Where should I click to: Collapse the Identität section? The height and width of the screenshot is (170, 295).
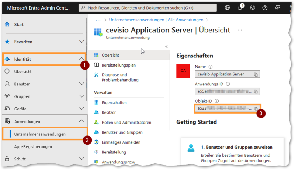(81, 59)
